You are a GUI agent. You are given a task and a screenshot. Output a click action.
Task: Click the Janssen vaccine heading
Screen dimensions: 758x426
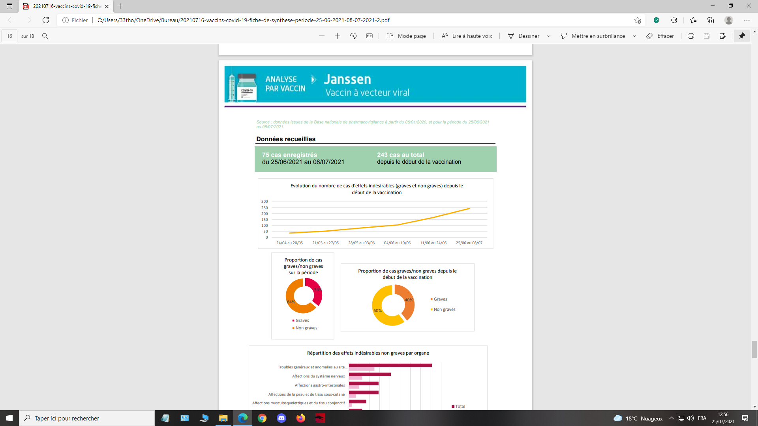tap(347, 79)
